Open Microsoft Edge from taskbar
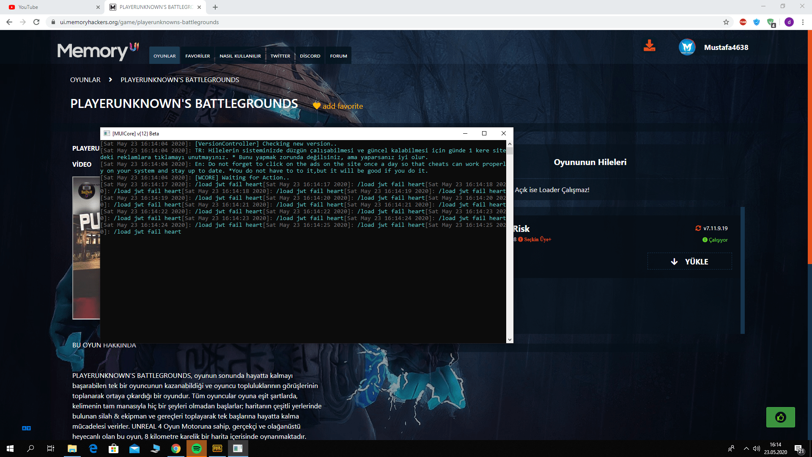 93,449
